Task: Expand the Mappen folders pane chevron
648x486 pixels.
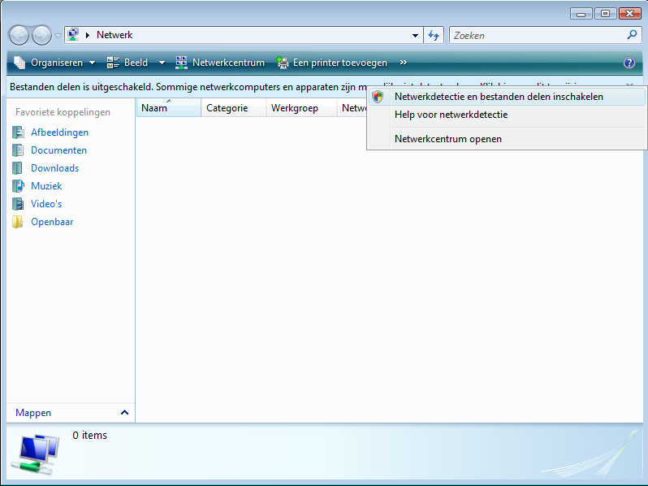Action: [x=124, y=412]
